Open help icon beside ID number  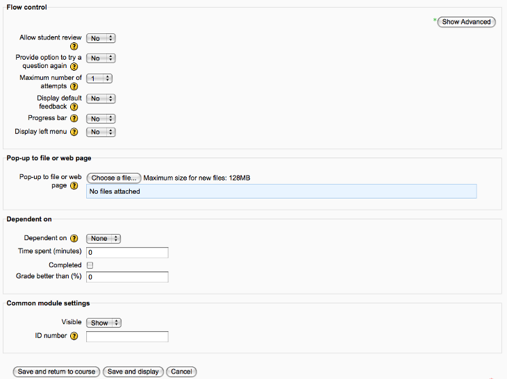74,336
